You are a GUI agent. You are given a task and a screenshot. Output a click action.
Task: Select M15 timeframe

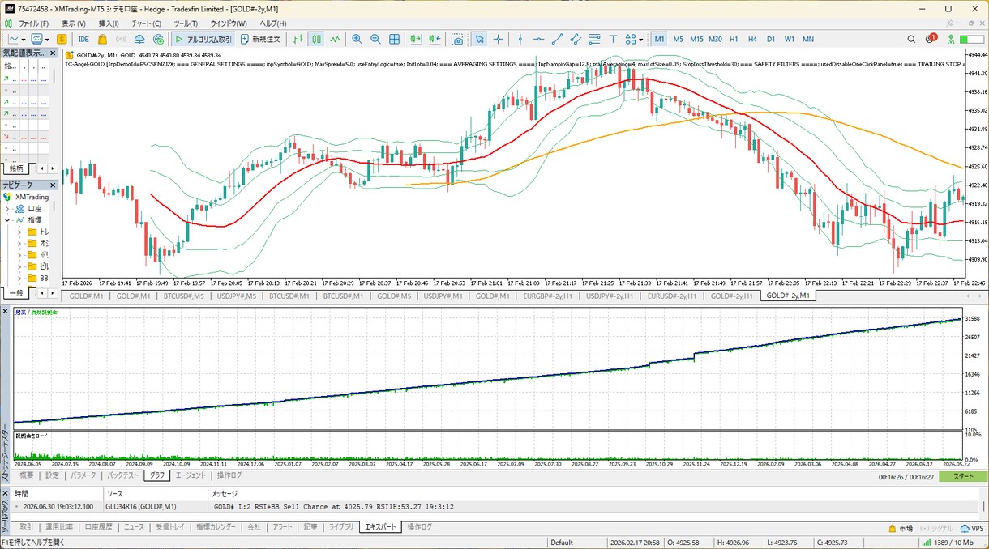696,39
